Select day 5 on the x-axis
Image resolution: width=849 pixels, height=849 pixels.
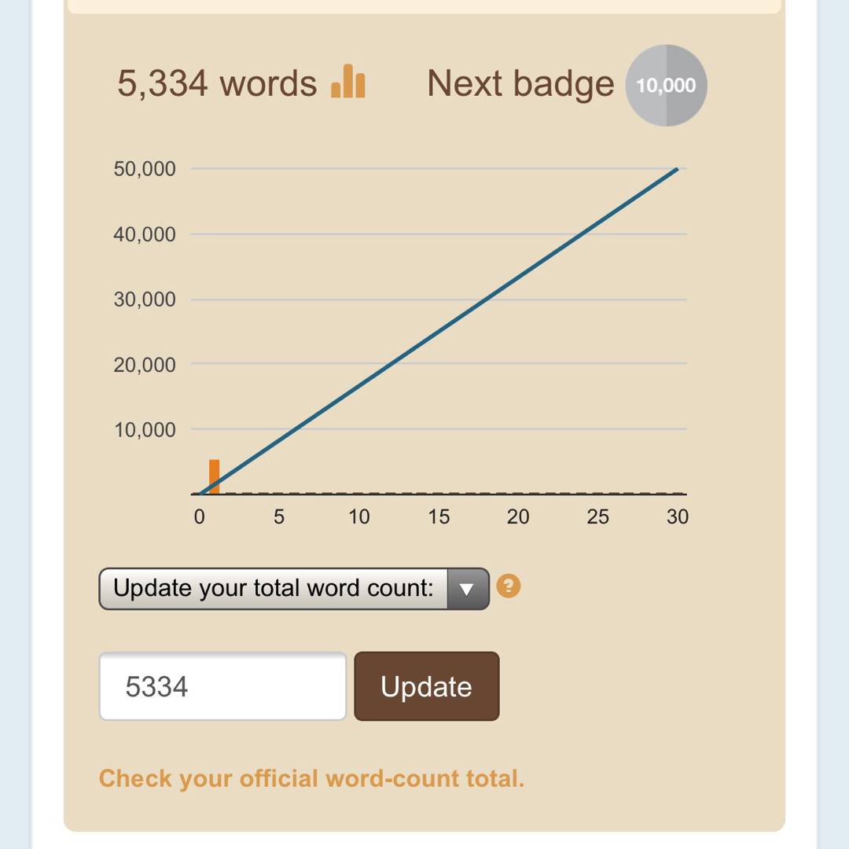pos(279,516)
